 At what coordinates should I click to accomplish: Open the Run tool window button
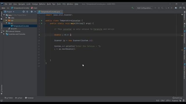click(x=19, y=98)
